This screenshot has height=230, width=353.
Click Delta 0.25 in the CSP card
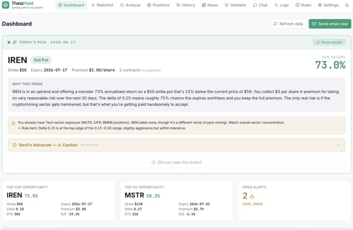click(15, 209)
